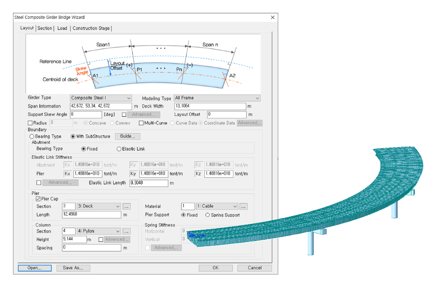
Task: Choose Elastic Link abutment bearing type
Action: [x=119, y=149]
